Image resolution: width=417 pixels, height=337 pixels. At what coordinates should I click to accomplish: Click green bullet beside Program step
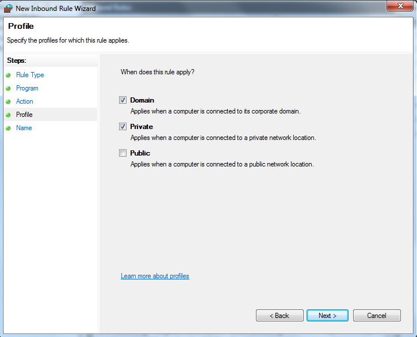click(8, 89)
